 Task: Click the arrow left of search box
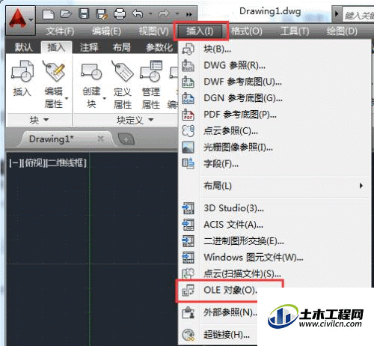coord(337,14)
